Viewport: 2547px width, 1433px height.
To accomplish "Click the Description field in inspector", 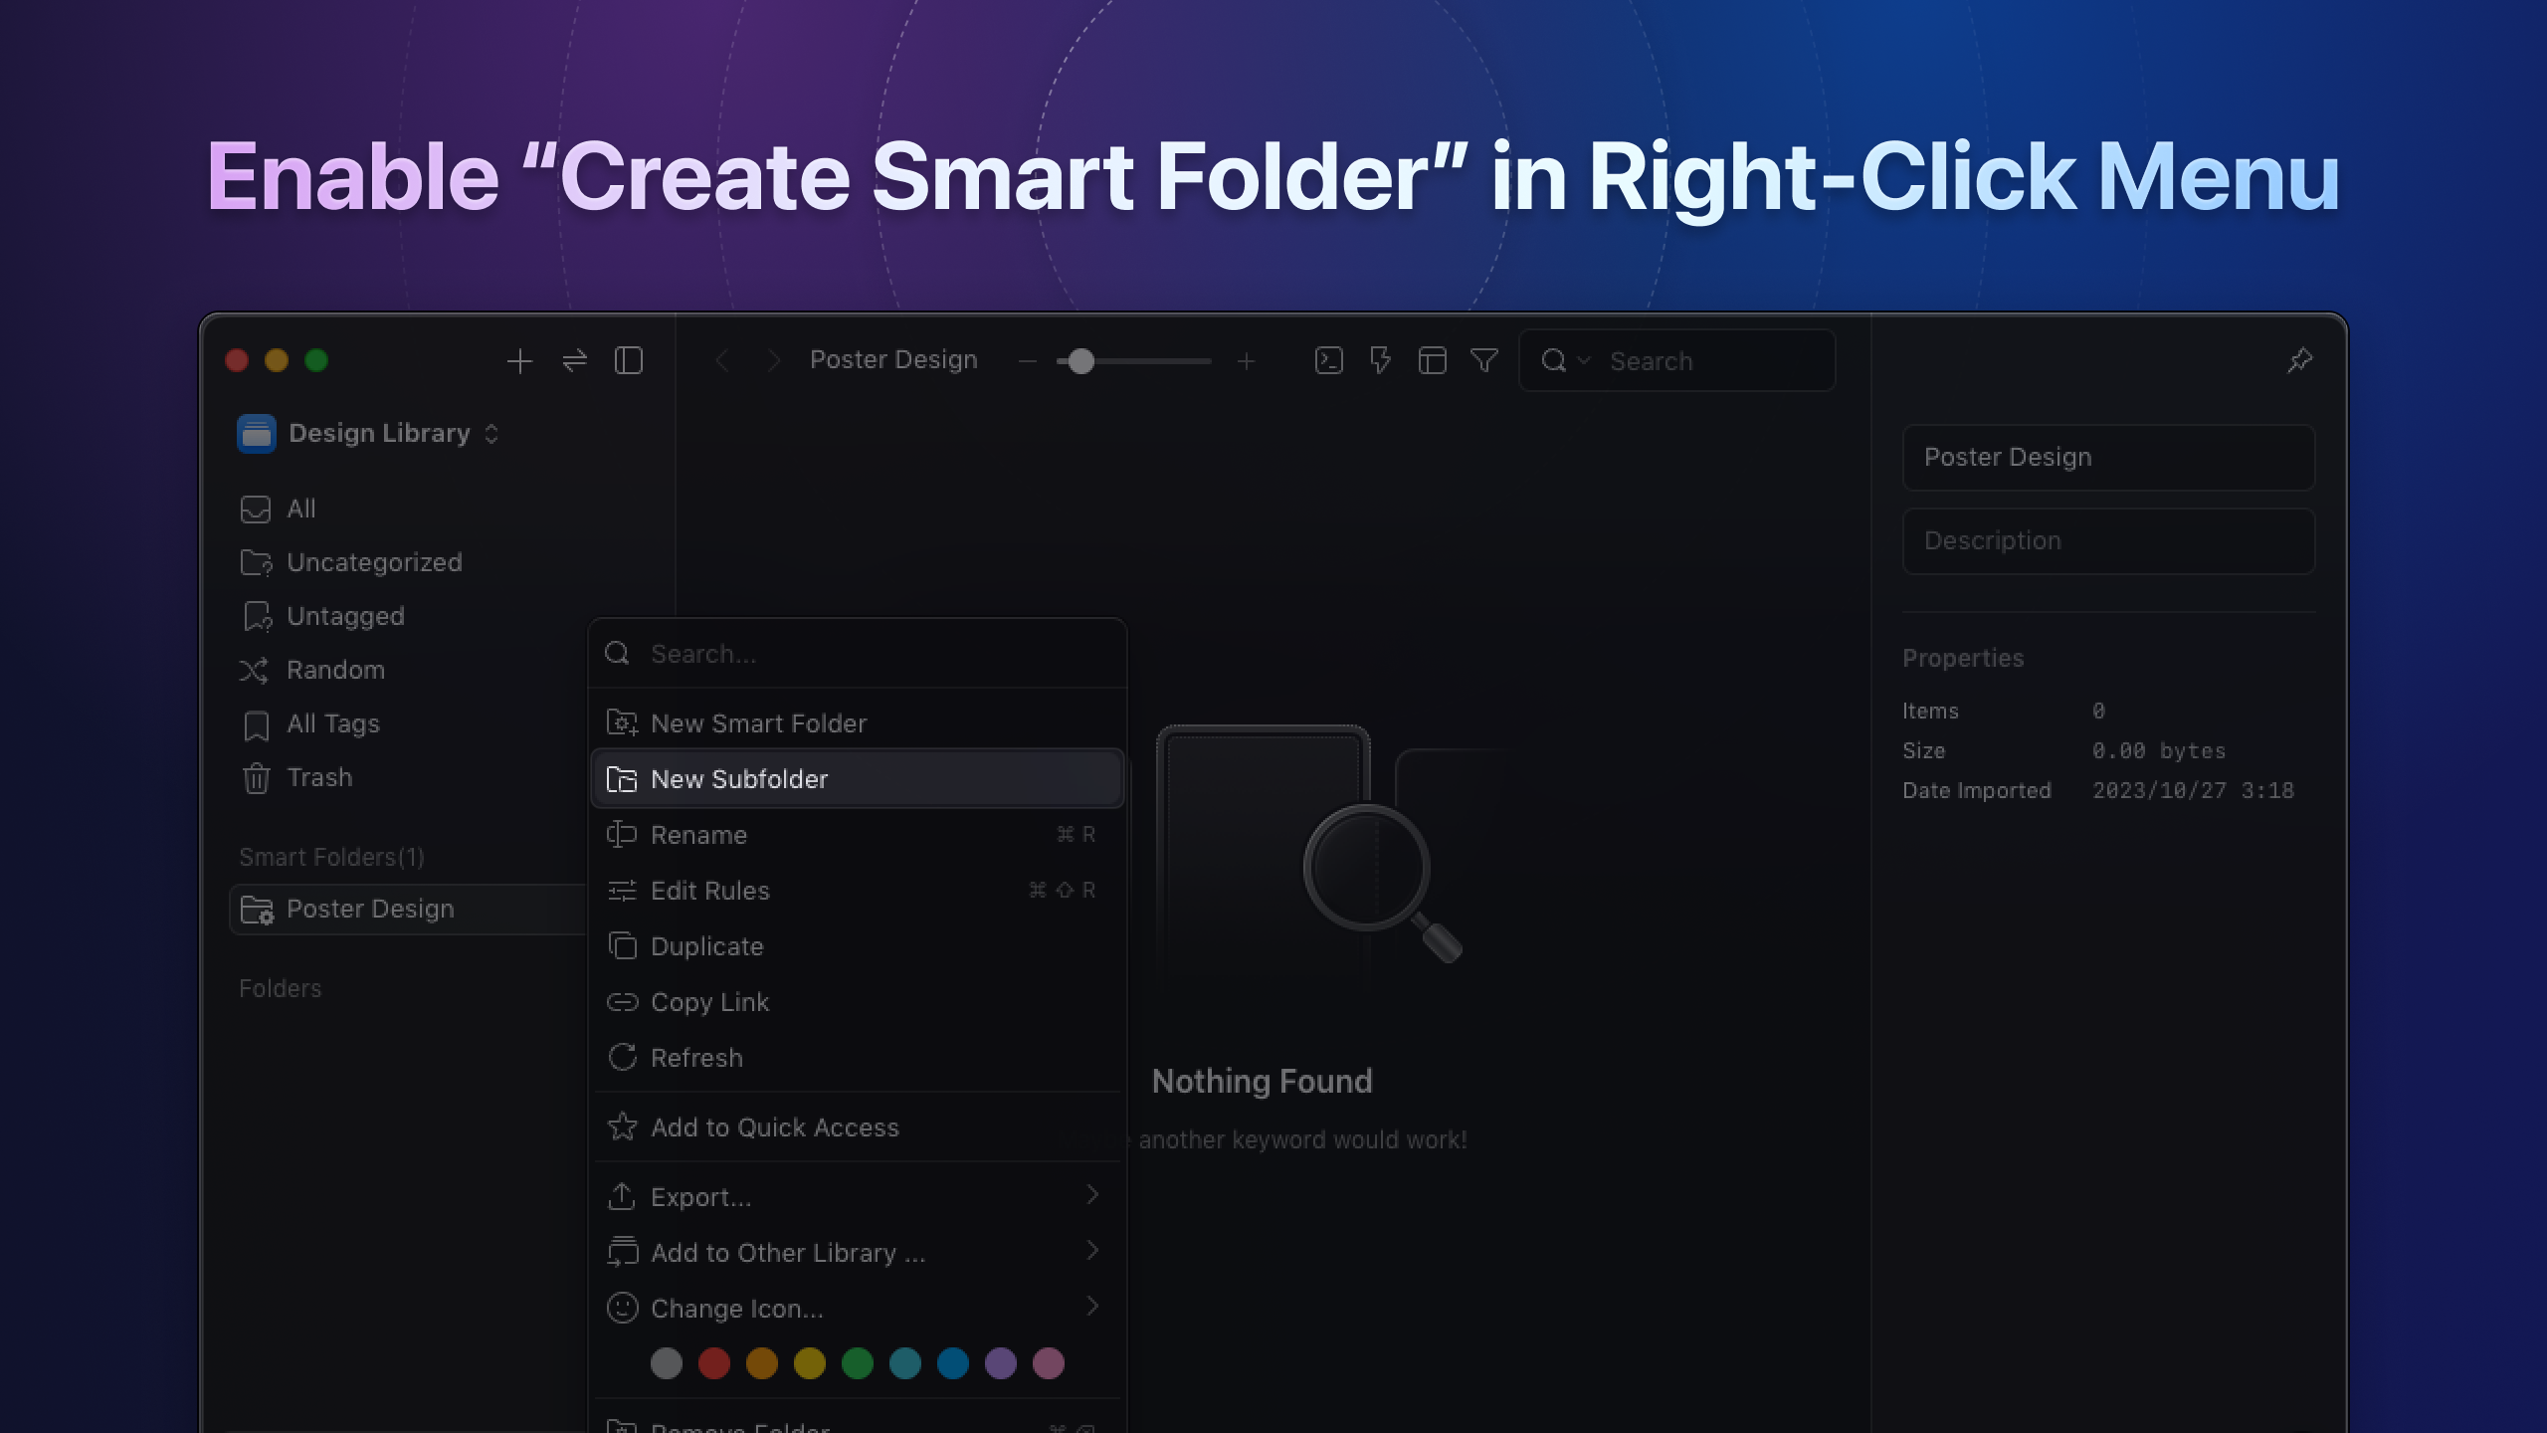I will tap(2107, 541).
